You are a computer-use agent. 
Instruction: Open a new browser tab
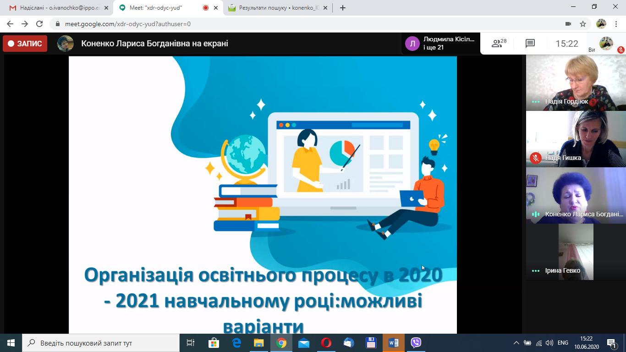coord(342,8)
